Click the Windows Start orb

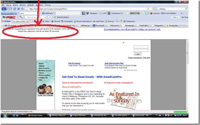click(x=5, y=115)
